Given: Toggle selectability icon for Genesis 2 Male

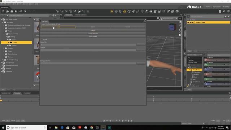Looking at the screenshot, I should coord(191,22).
